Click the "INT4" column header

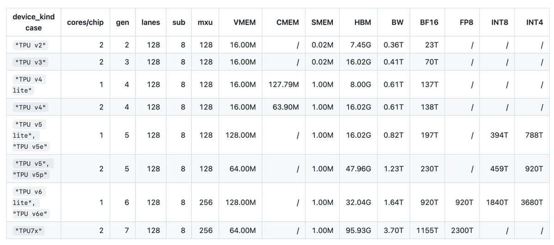(x=535, y=22)
